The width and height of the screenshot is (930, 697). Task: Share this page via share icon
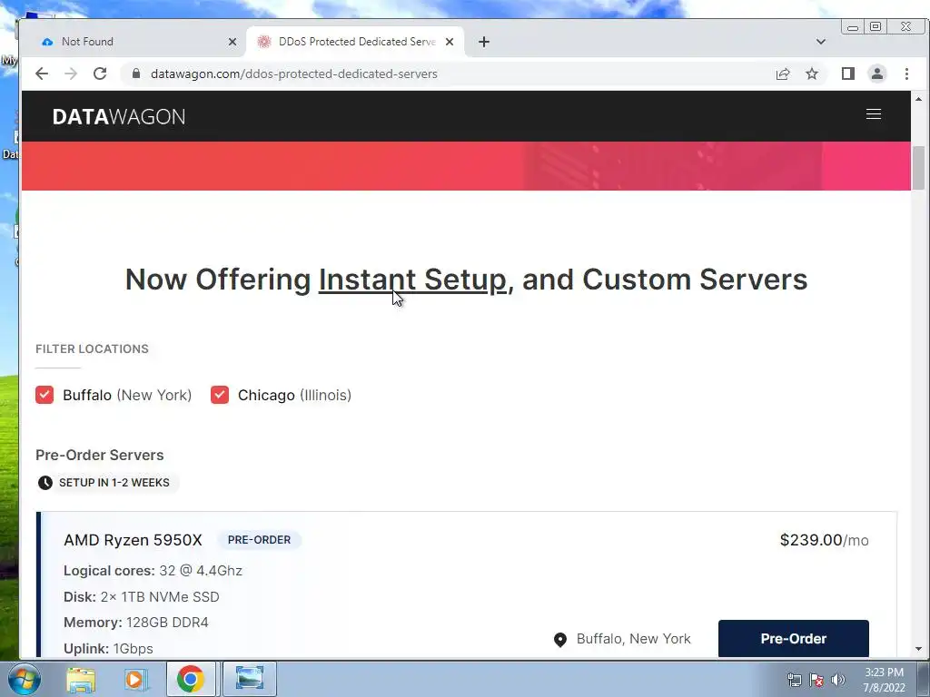click(x=783, y=74)
